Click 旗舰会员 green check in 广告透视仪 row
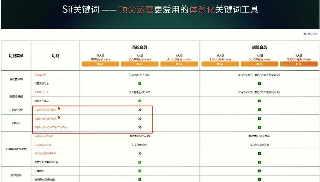320x182 pixels. [259, 110]
